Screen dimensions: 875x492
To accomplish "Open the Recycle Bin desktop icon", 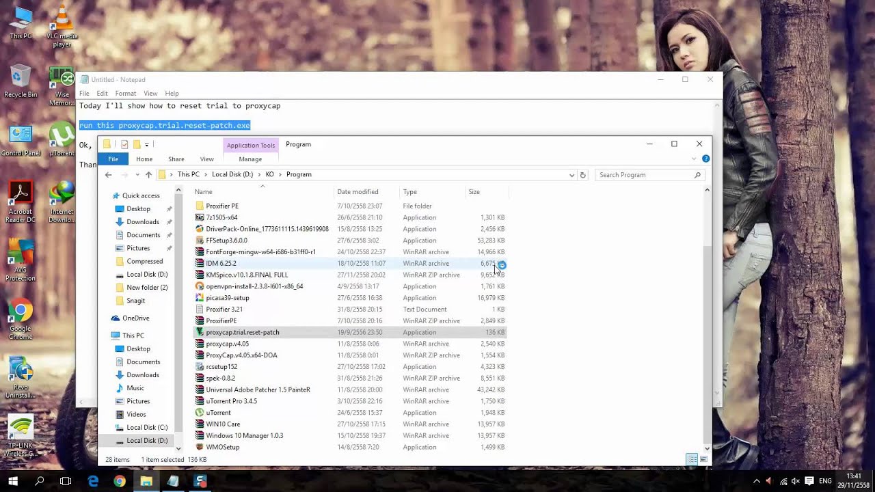I will 21,81.
